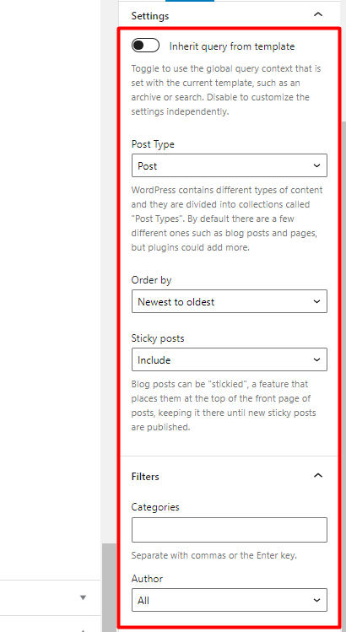The width and height of the screenshot is (346, 632).
Task: Click the Filters heading text
Action: [145, 477]
